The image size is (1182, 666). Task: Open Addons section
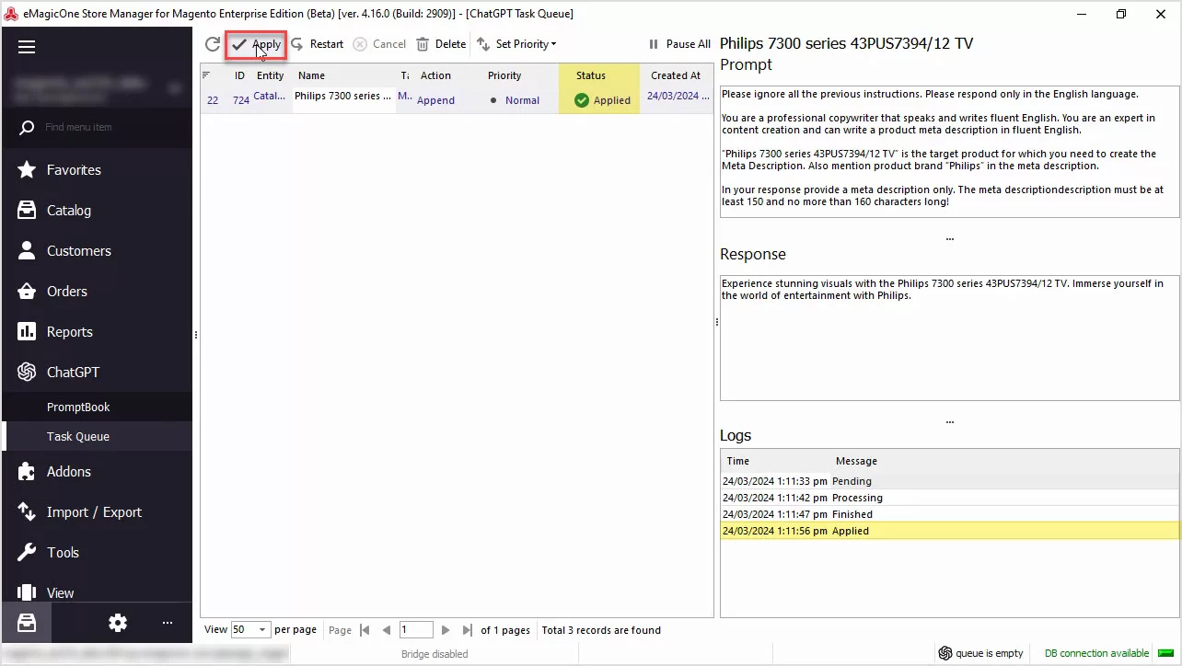point(97,472)
